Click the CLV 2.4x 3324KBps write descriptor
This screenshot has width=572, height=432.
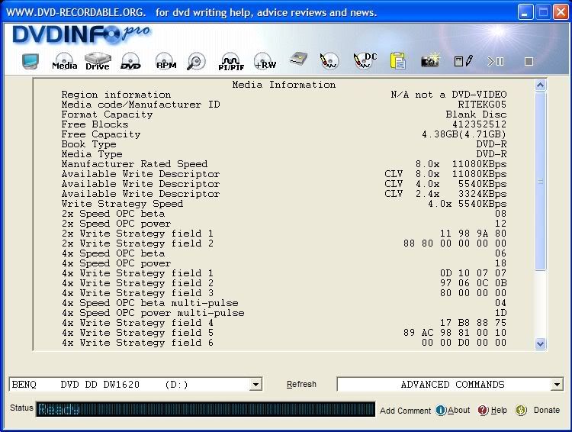coord(445,194)
